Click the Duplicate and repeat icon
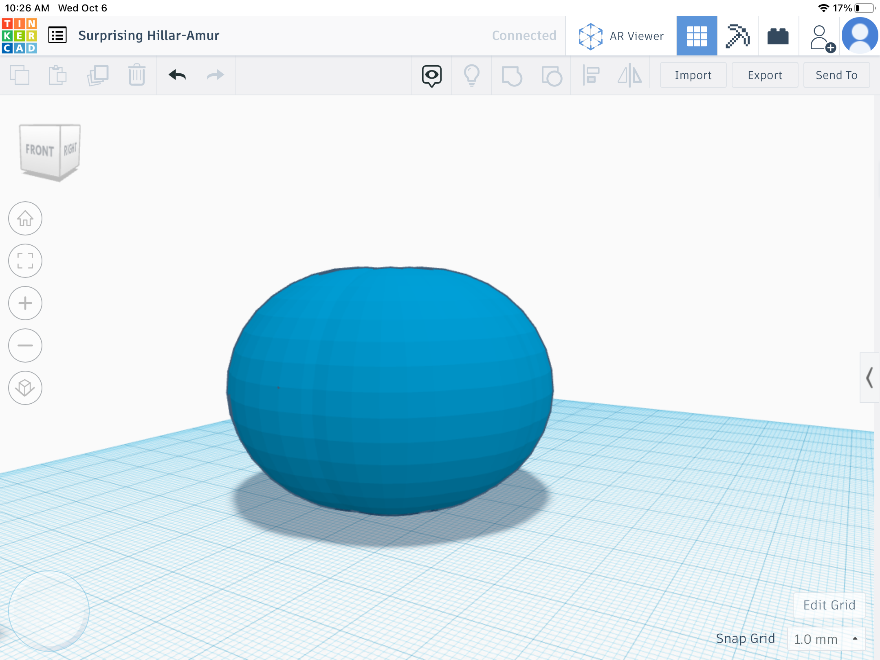 click(x=97, y=75)
